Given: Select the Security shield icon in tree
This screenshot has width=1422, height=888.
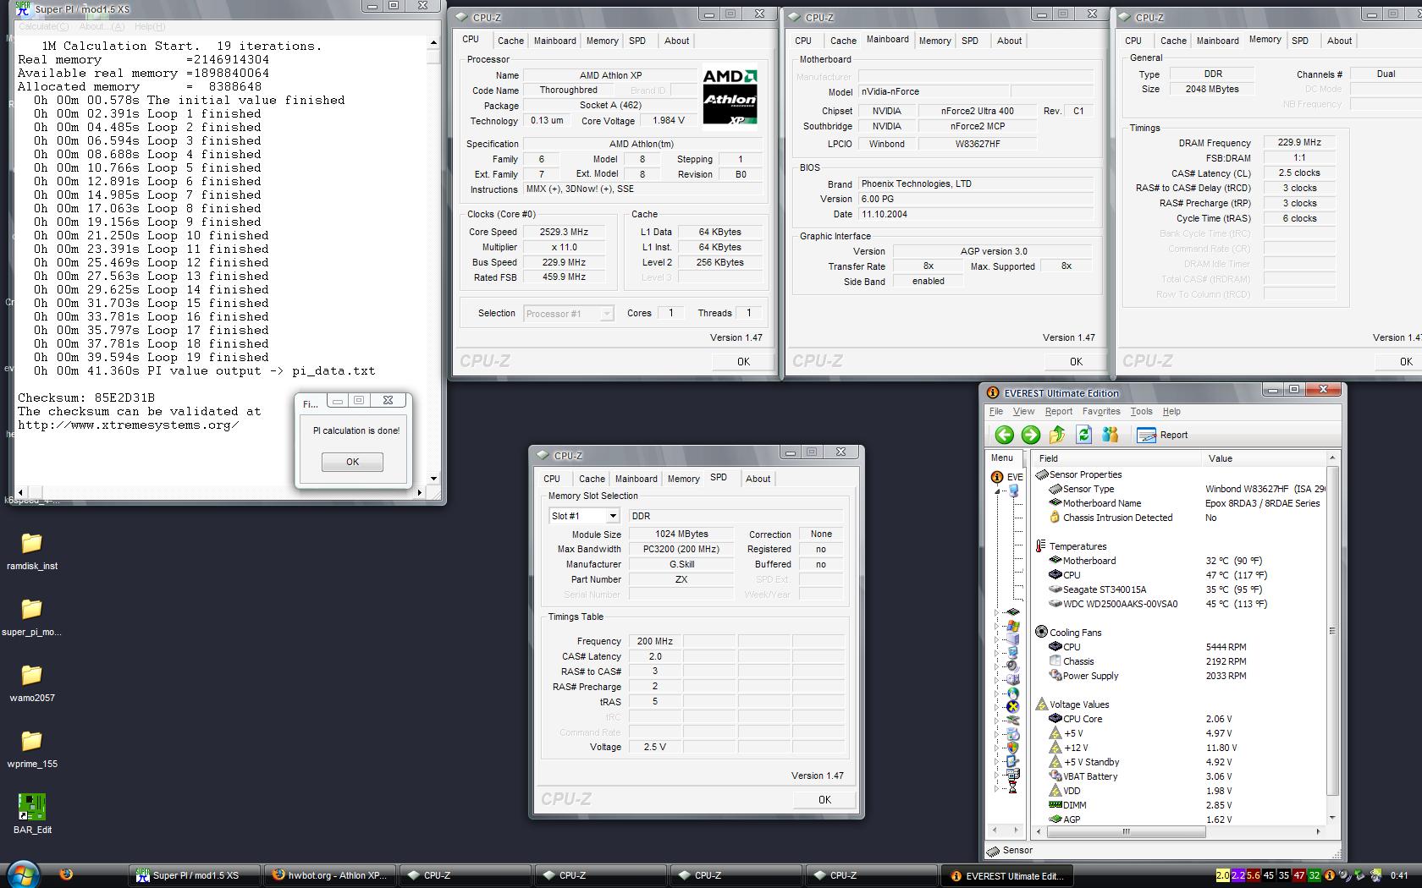Looking at the screenshot, I should pos(1012,747).
